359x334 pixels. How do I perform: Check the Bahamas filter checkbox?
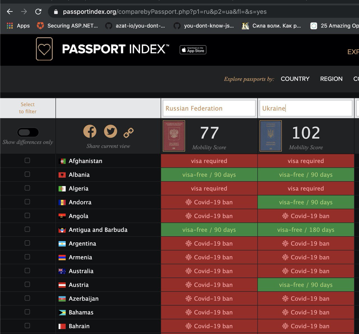[x=27, y=312]
